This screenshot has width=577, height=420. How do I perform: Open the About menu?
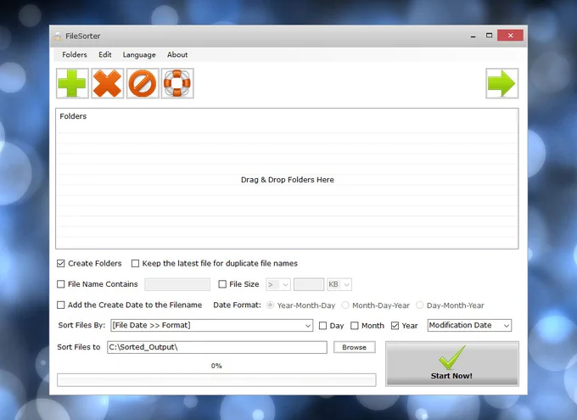[x=177, y=55]
